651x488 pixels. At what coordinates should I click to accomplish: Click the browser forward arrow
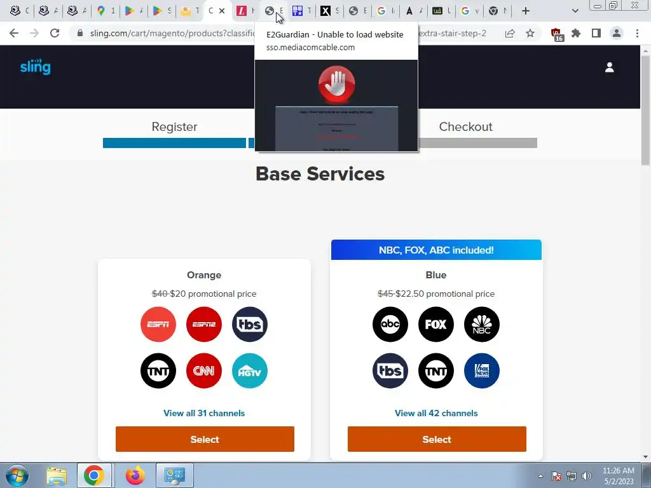pos(34,33)
